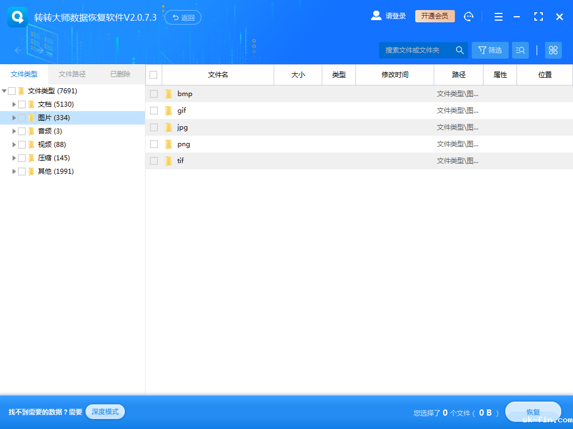This screenshot has height=429, width=573.
Task: Check the checkbox next to bmp folder
Action: (x=153, y=93)
